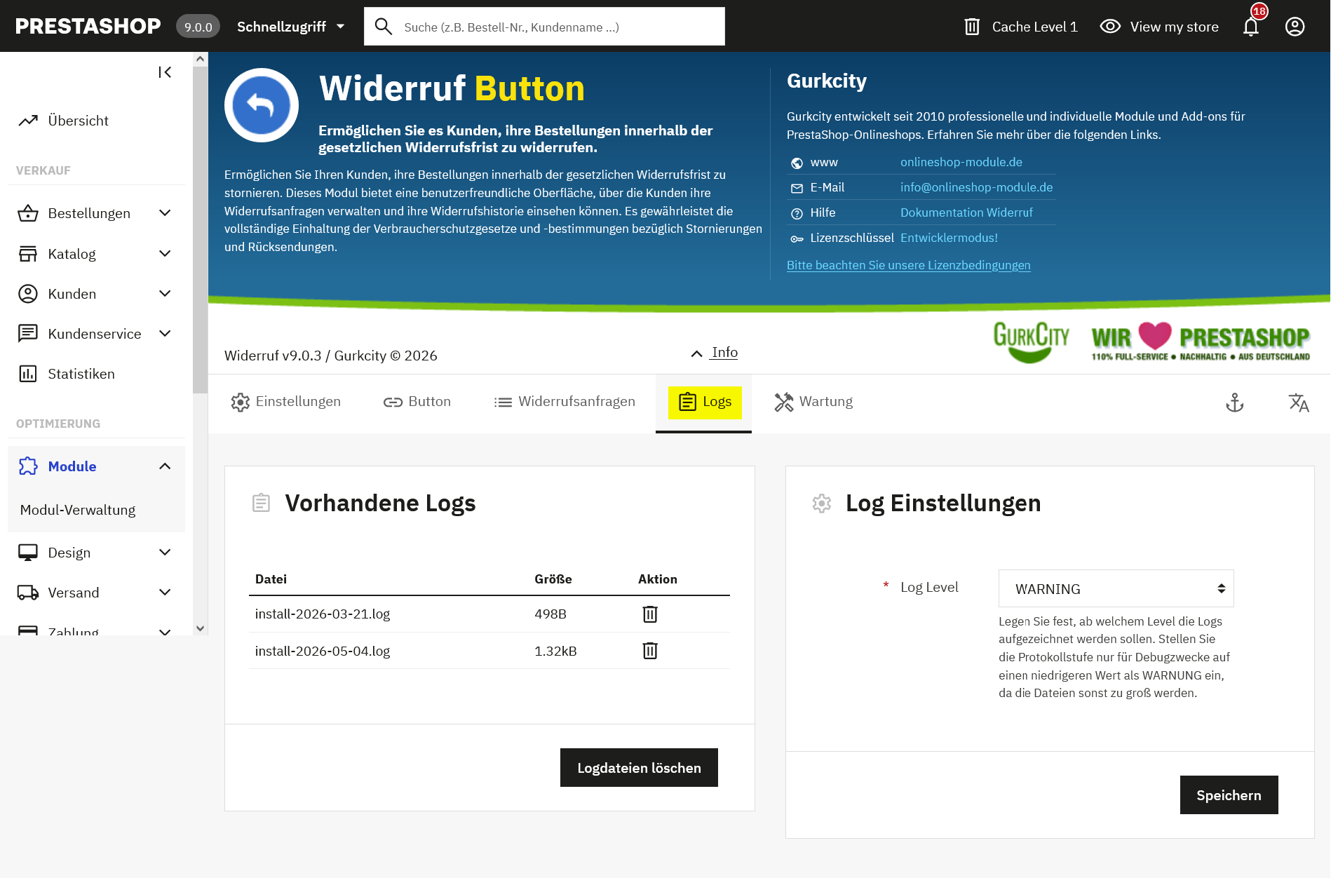Open Statistiken in the sidebar

(81, 374)
